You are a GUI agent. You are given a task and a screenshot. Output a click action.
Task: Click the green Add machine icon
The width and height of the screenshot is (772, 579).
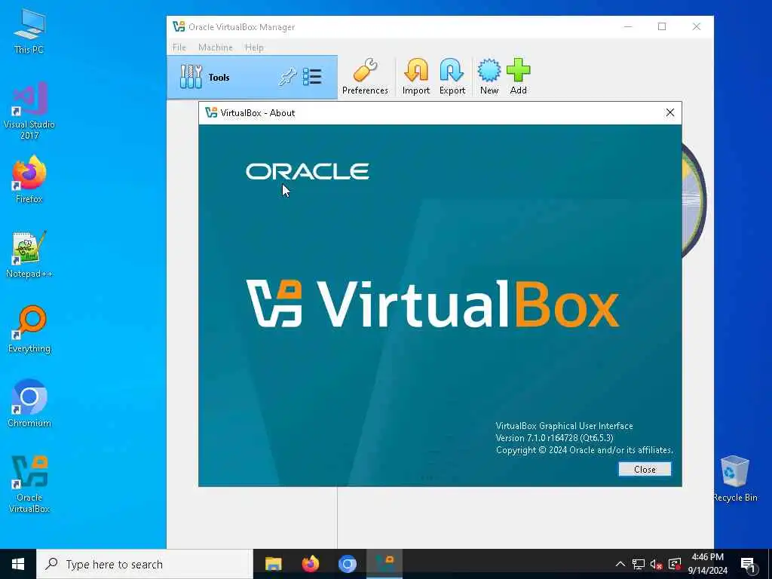click(x=519, y=77)
